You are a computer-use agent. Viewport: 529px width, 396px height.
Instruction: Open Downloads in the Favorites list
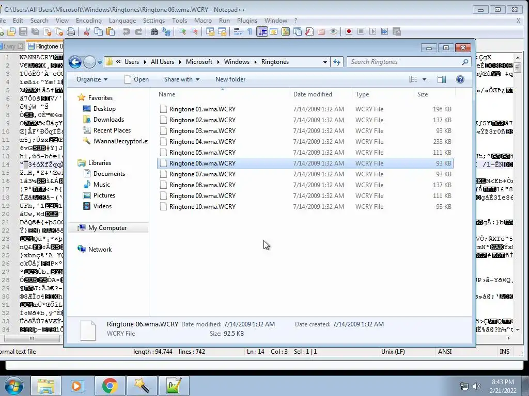click(103, 120)
